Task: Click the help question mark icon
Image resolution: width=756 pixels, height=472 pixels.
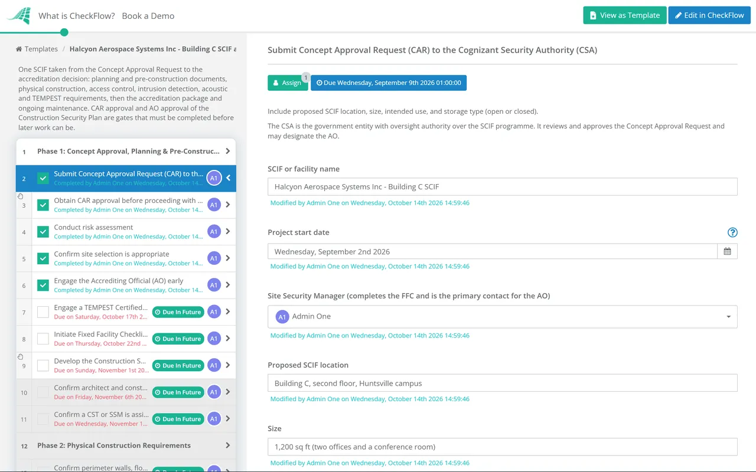Action: coord(732,232)
